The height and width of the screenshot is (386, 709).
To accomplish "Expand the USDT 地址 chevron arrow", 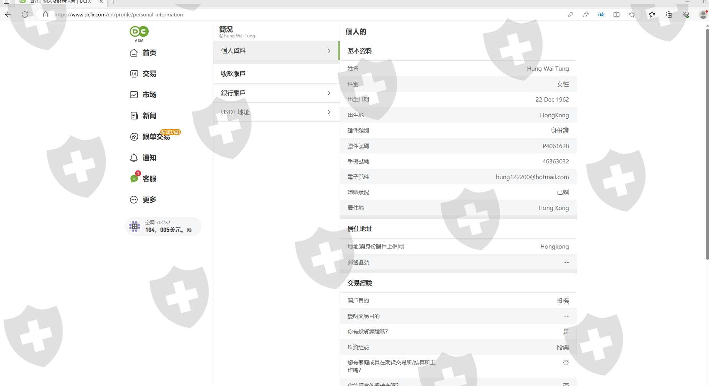I will point(329,112).
